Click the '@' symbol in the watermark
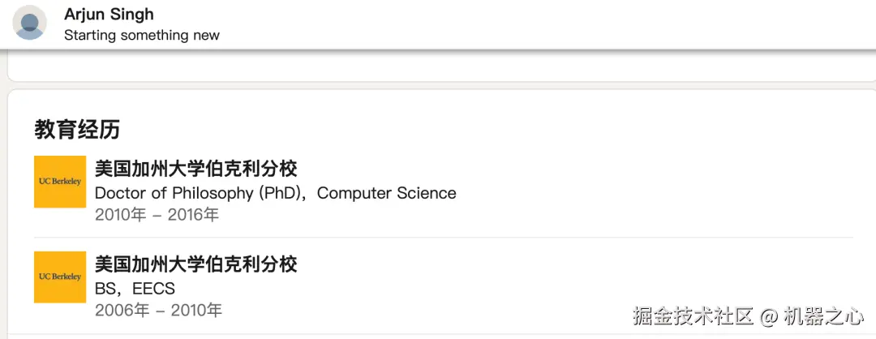876x339 pixels. [770, 316]
